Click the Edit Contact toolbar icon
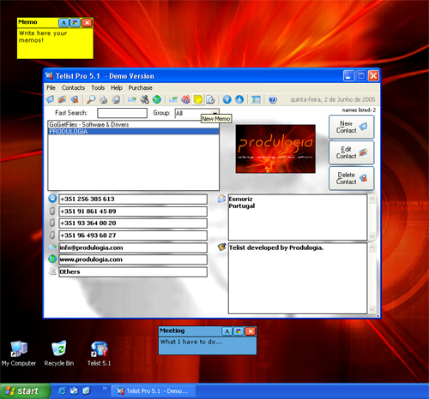429x399 pixels. tap(62, 99)
